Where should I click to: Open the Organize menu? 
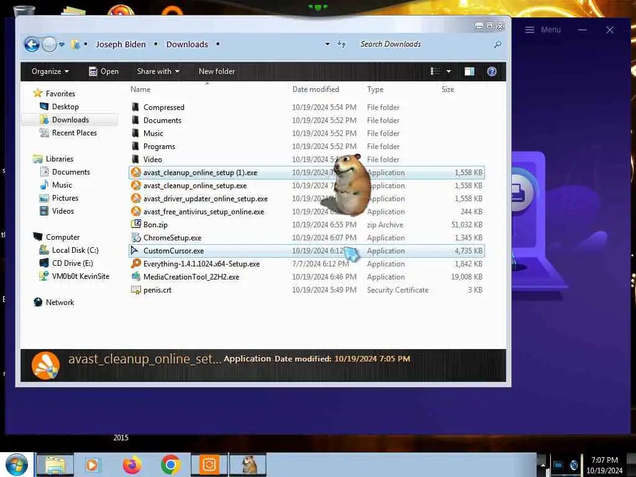pyautogui.click(x=50, y=71)
